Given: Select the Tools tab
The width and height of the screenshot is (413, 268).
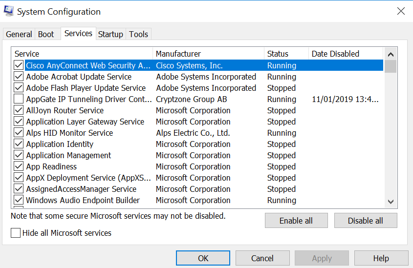Looking at the screenshot, I should [x=138, y=34].
